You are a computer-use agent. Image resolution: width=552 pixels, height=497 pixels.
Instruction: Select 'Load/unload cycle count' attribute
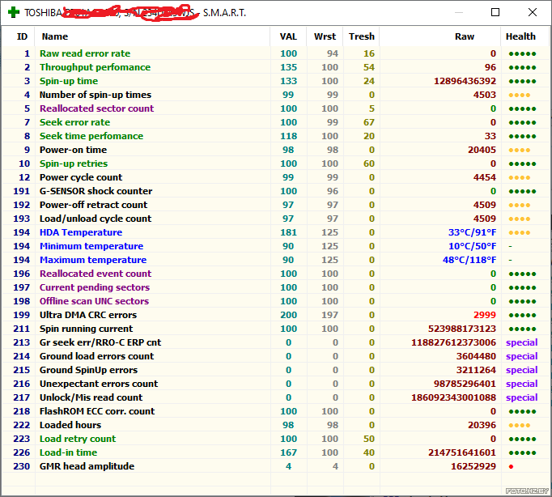96,219
